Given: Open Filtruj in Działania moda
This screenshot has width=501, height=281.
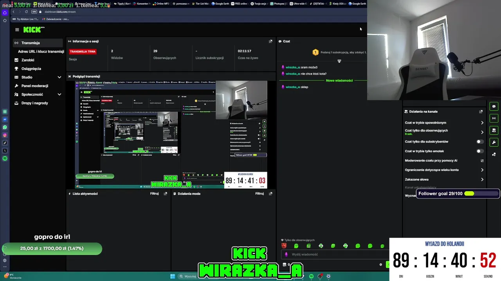Looking at the screenshot, I should tap(260, 194).
